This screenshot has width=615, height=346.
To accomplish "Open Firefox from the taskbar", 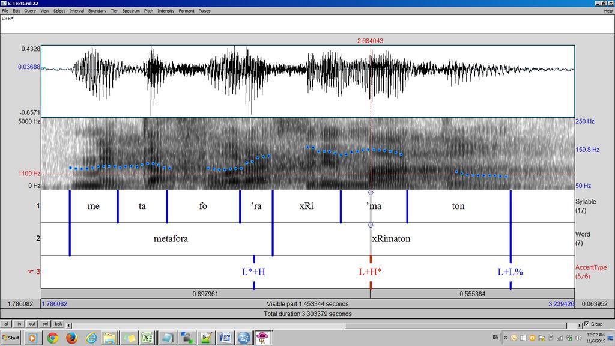I will (x=71, y=338).
